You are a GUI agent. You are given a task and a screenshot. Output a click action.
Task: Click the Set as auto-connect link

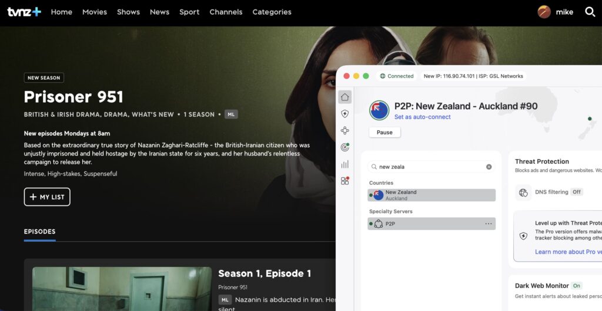point(422,117)
